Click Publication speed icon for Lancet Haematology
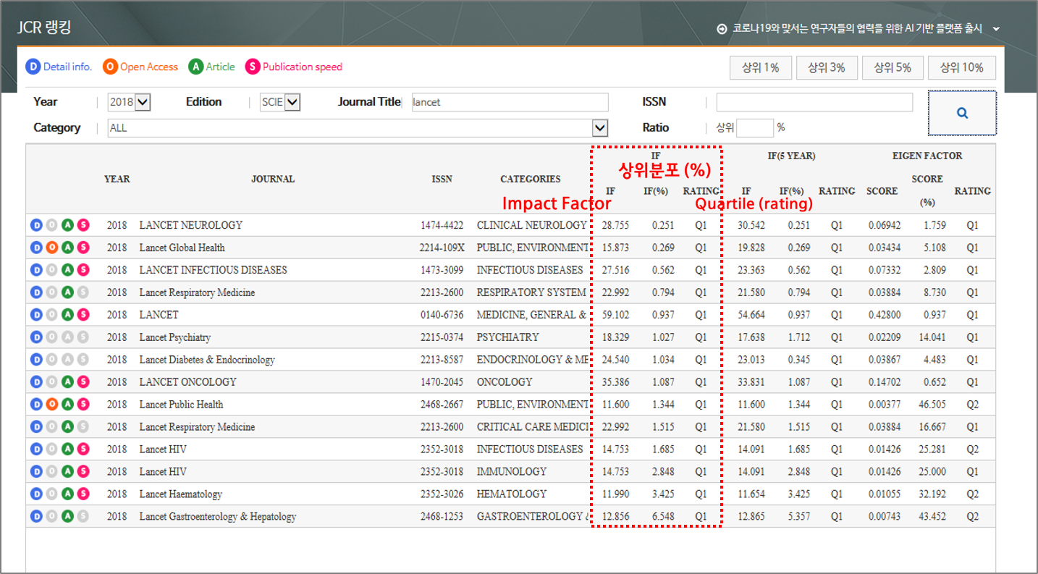The image size is (1038, 574). [83, 494]
